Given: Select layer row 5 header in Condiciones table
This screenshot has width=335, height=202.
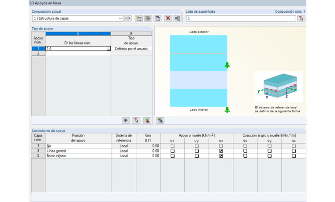Looking at the screenshot, I should pos(38,156).
